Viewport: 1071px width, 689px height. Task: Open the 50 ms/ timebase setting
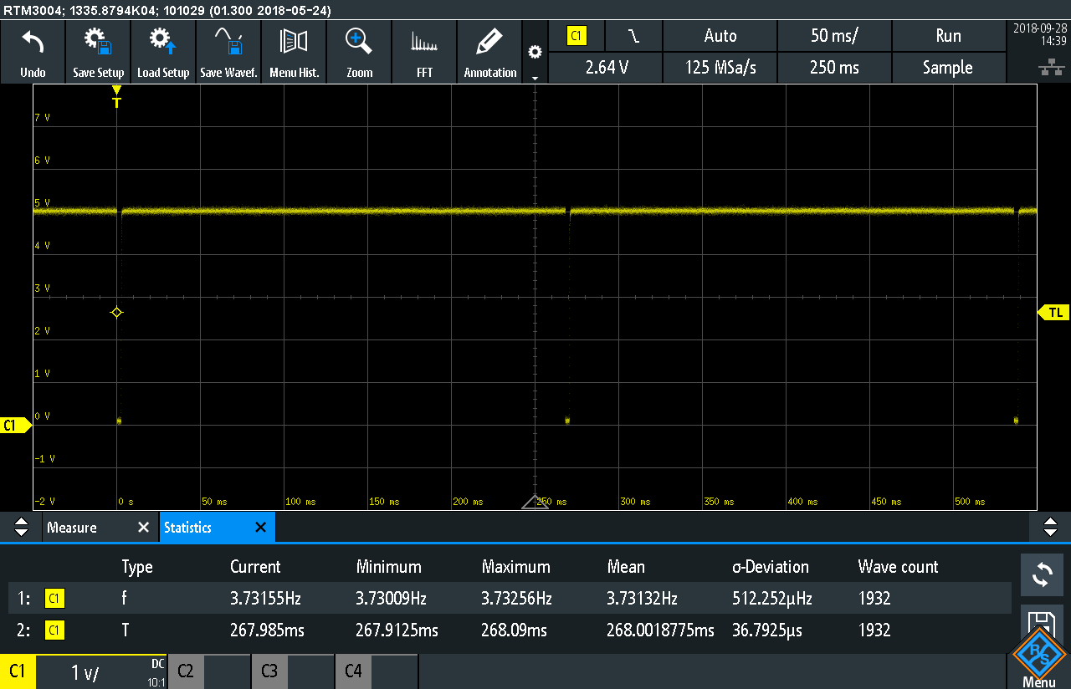point(833,36)
